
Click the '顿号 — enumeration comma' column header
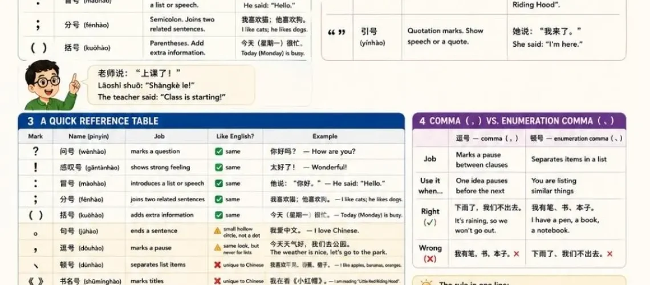(576, 139)
